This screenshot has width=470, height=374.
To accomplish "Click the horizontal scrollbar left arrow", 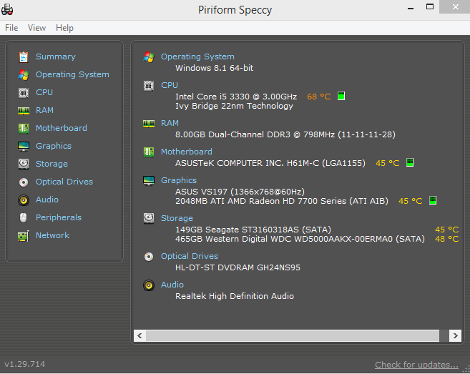I will point(139,335).
